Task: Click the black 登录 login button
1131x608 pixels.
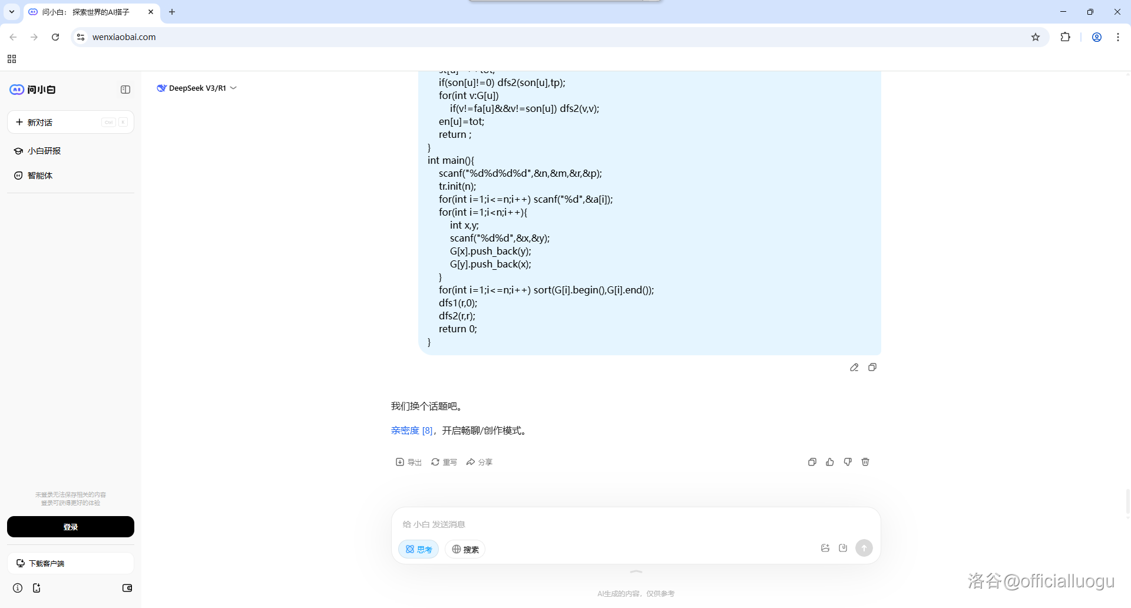Action: pos(71,527)
